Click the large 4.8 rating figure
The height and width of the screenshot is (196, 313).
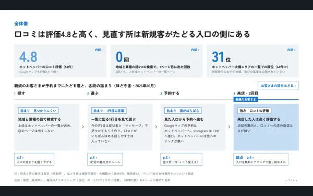28,57
